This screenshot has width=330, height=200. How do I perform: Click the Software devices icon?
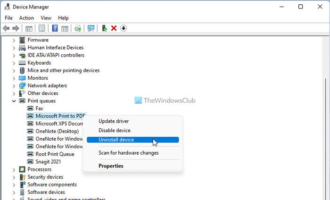click(x=22, y=192)
